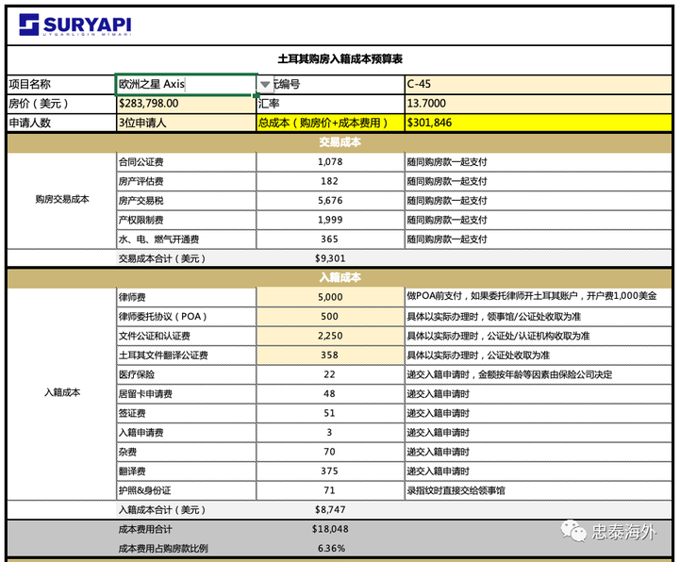This screenshot has width=679, height=562.
Task: Click the 房产交易税 label cell
Action: click(x=186, y=201)
